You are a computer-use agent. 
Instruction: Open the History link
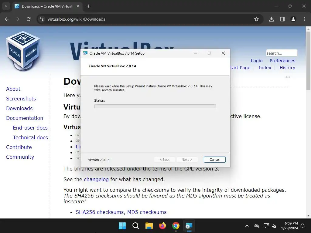(287, 68)
